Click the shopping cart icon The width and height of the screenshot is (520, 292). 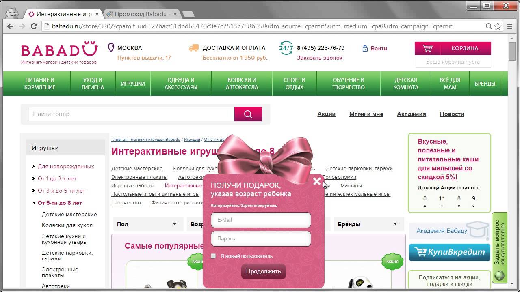pyautogui.click(x=427, y=48)
